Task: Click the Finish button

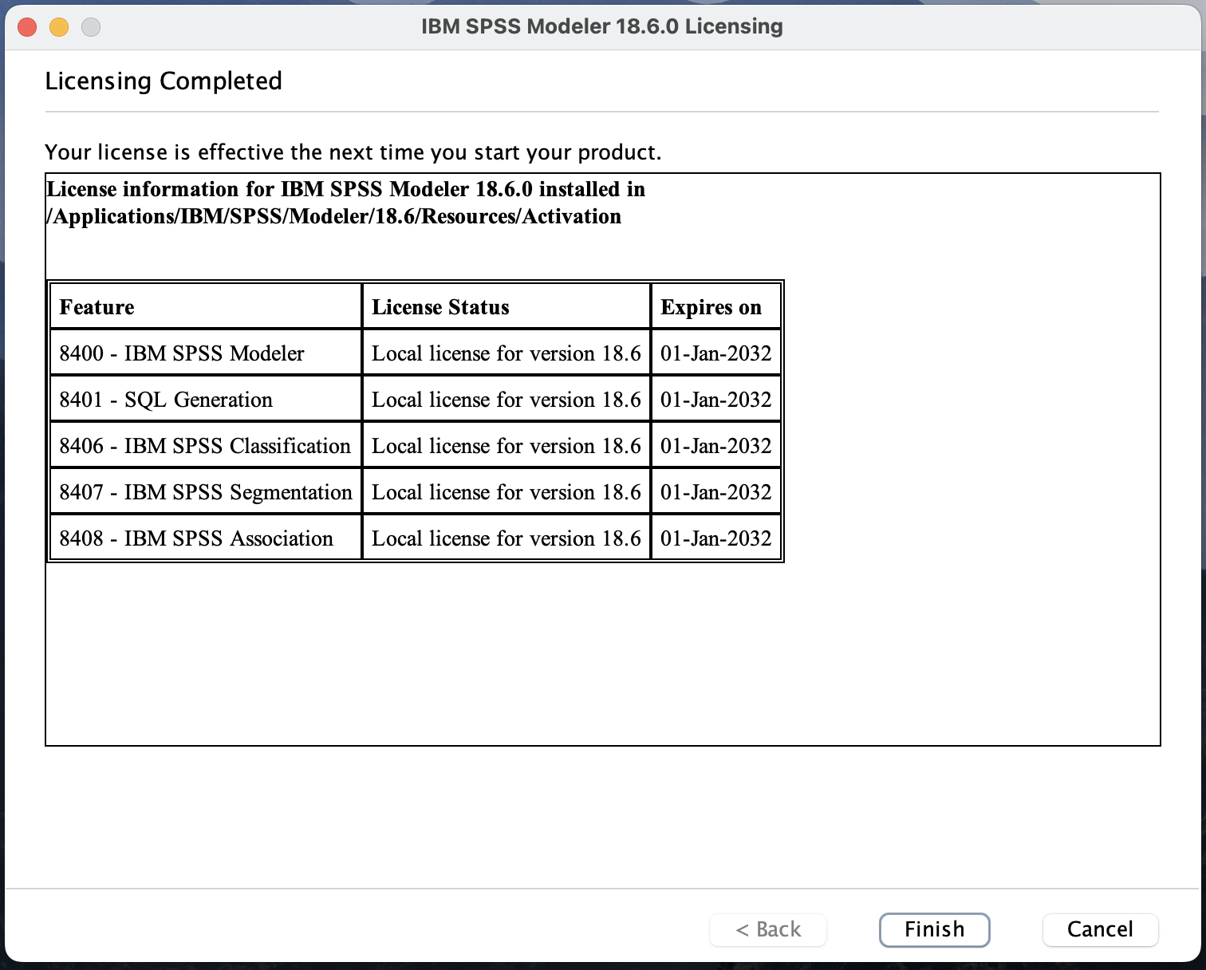Action: pyautogui.click(x=934, y=929)
